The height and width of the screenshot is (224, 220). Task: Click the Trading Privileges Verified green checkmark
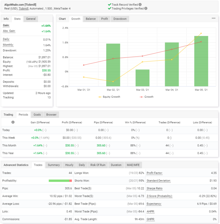pyautogui.click(x=110, y=8)
